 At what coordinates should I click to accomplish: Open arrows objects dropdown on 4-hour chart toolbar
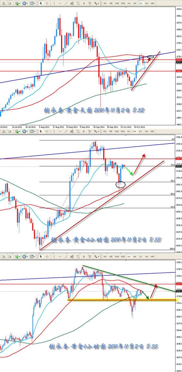pos(97,131)
